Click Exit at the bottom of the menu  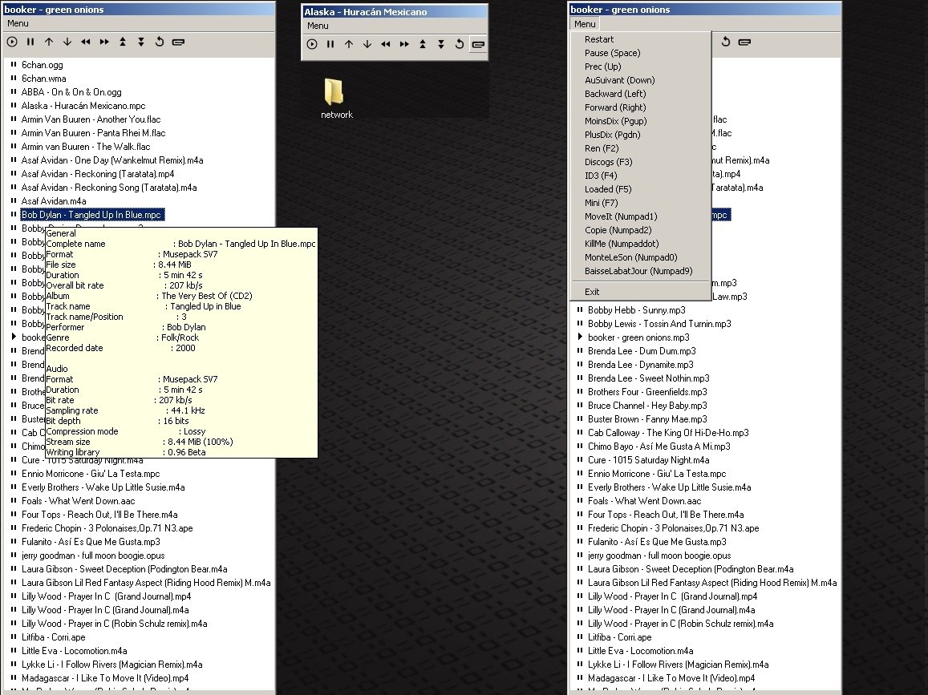pyautogui.click(x=592, y=292)
